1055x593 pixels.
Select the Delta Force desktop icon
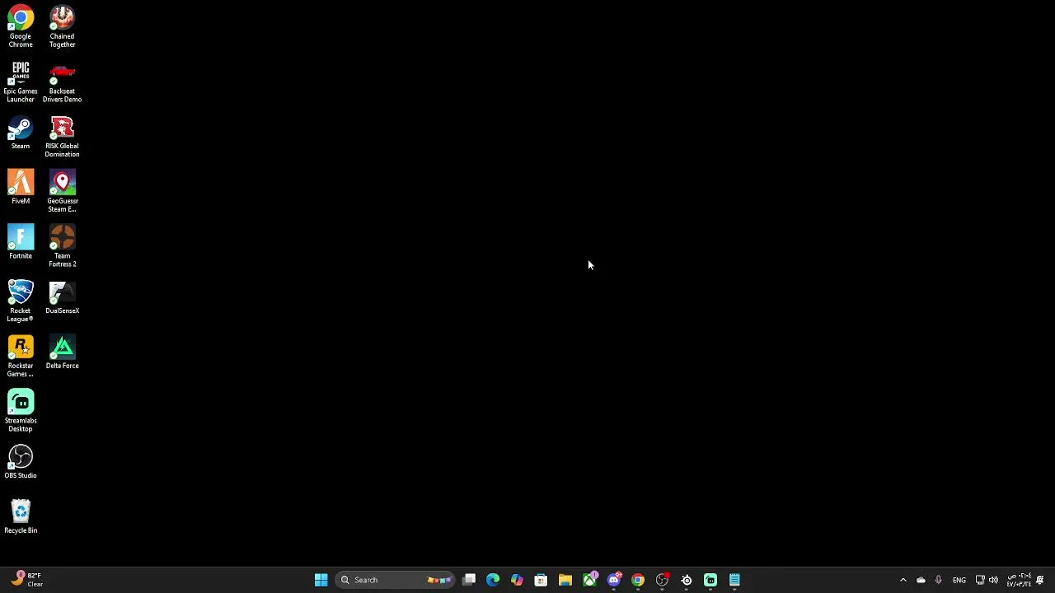(x=62, y=353)
